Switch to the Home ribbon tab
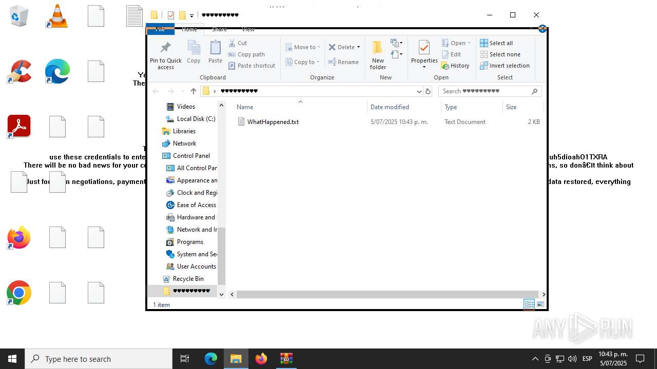This screenshot has height=369, width=657. 189,30
